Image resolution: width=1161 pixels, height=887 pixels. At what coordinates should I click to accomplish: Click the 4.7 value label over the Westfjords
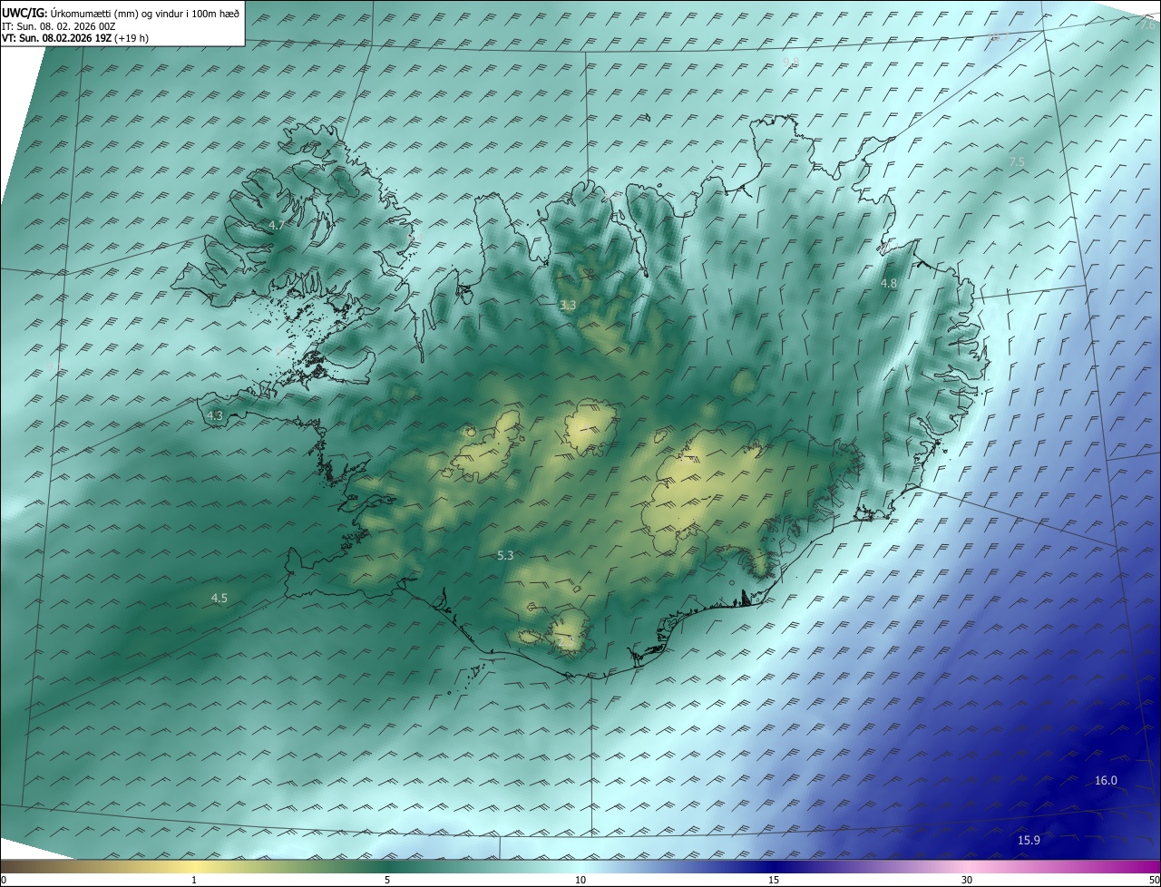pyautogui.click(x=277, y=225)
